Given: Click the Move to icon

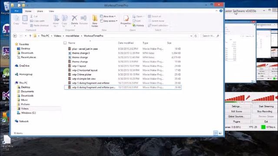Looking at the screenshot, I should (56, 21).
